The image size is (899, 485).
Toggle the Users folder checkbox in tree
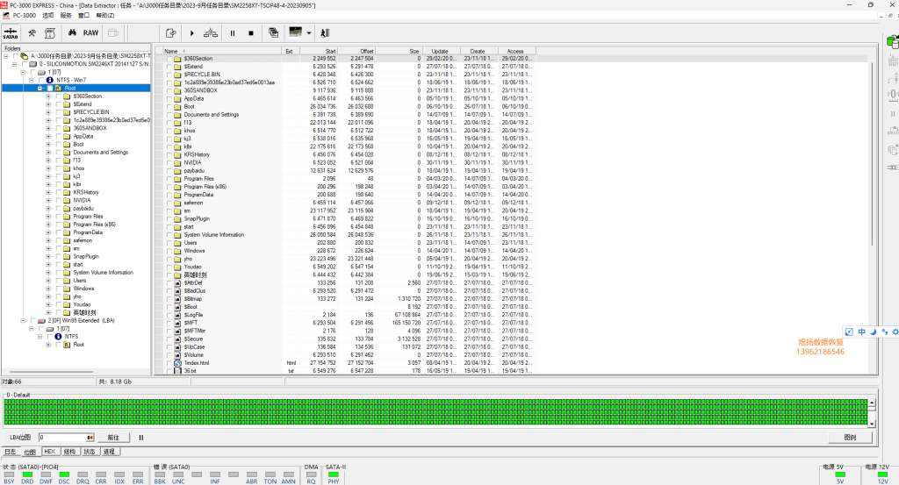click(58, 281)
